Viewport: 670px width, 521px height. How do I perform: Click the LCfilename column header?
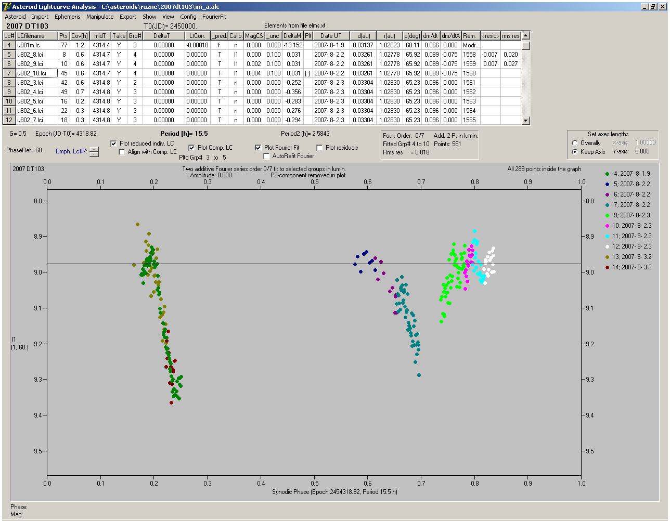point(36,36)
